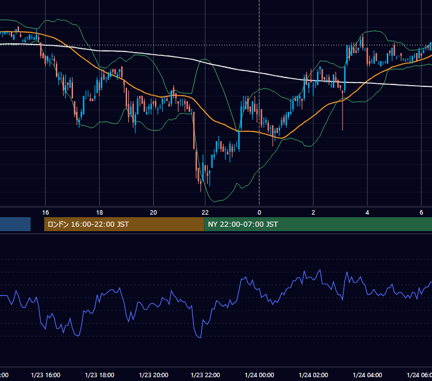The image size is (432, 381).
Task: Click the 4 hour label on price chart axis
Action: (x=367, y=213)
